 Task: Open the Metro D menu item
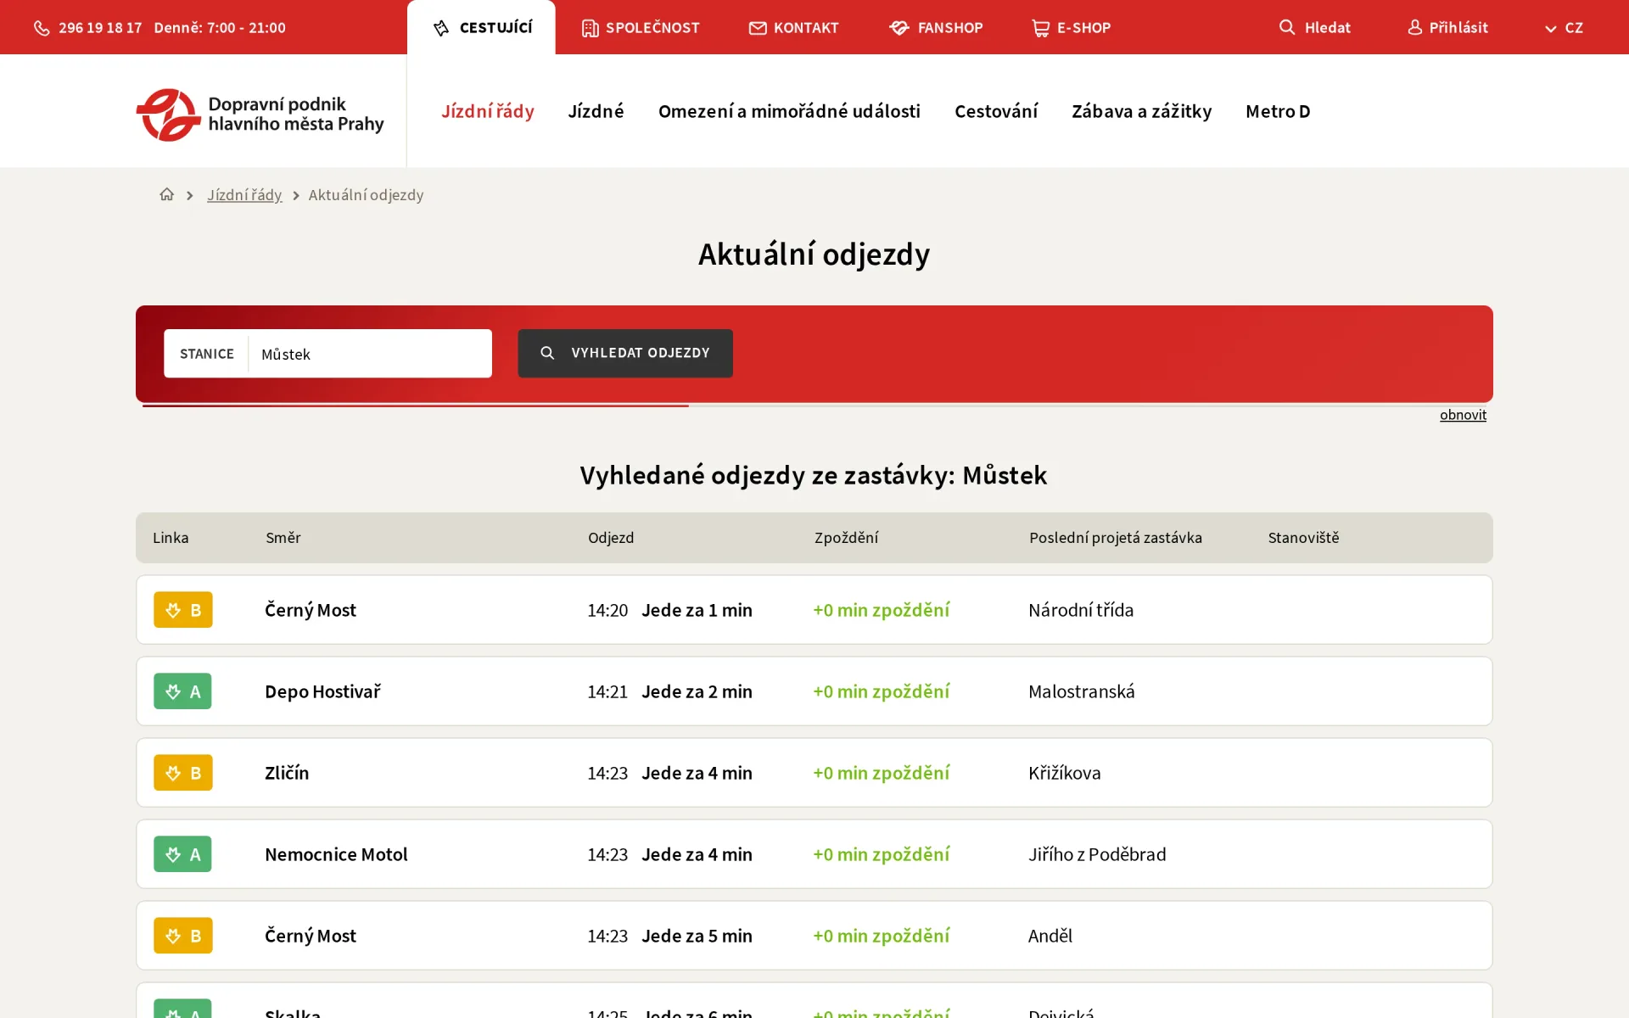tap(1278, 111)
